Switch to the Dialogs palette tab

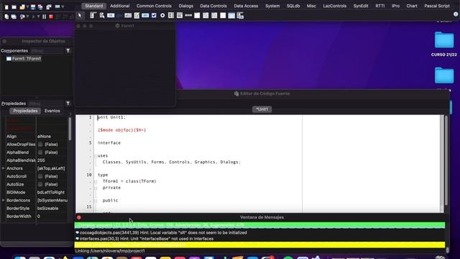pyautogui.click(x=186, y=6)
